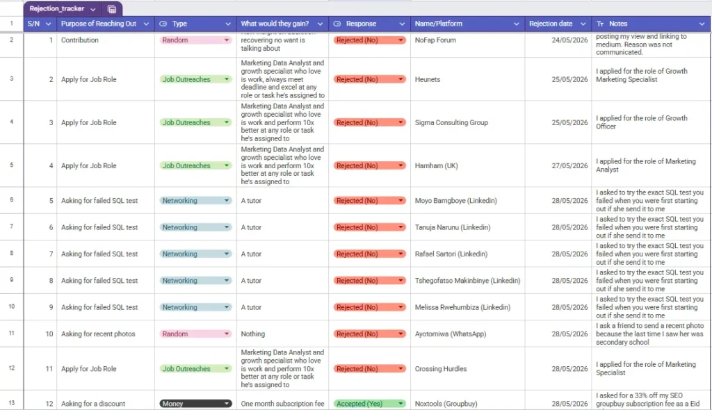
Task: Select Asking for failed SQL test, Tanuja row
Action: [x=106, y=227]
